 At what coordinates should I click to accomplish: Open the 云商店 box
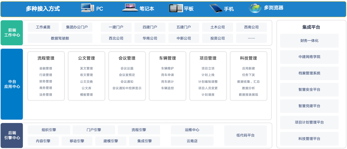[x=192, y=141]
